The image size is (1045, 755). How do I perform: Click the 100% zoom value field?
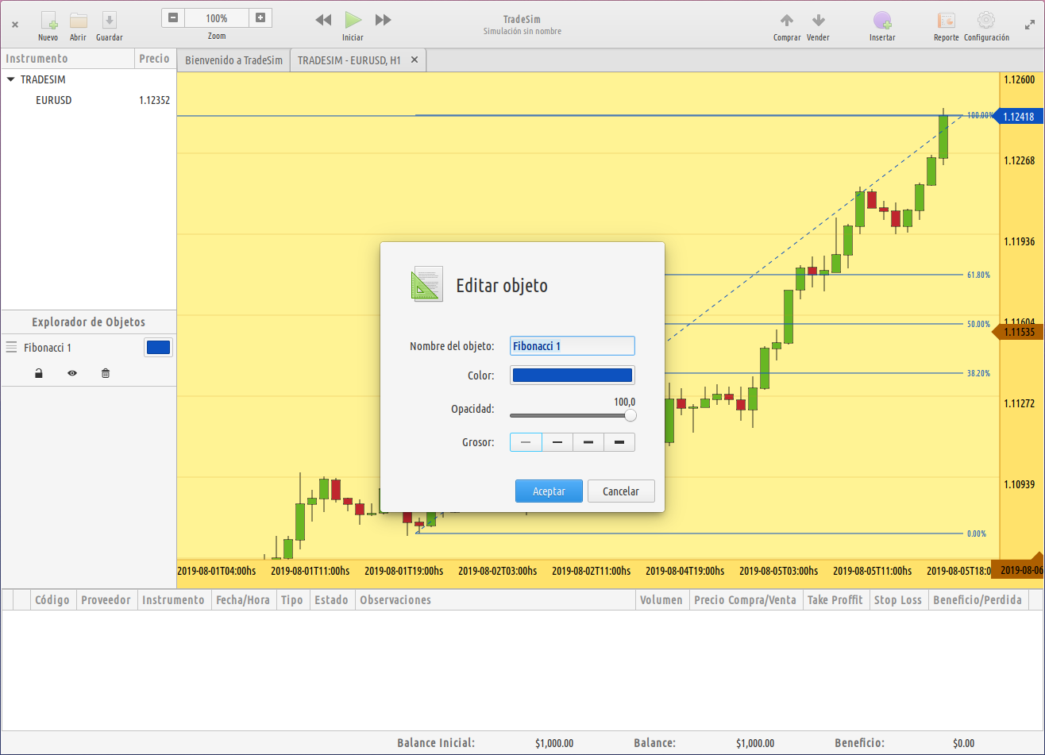(x=217, y=17)
